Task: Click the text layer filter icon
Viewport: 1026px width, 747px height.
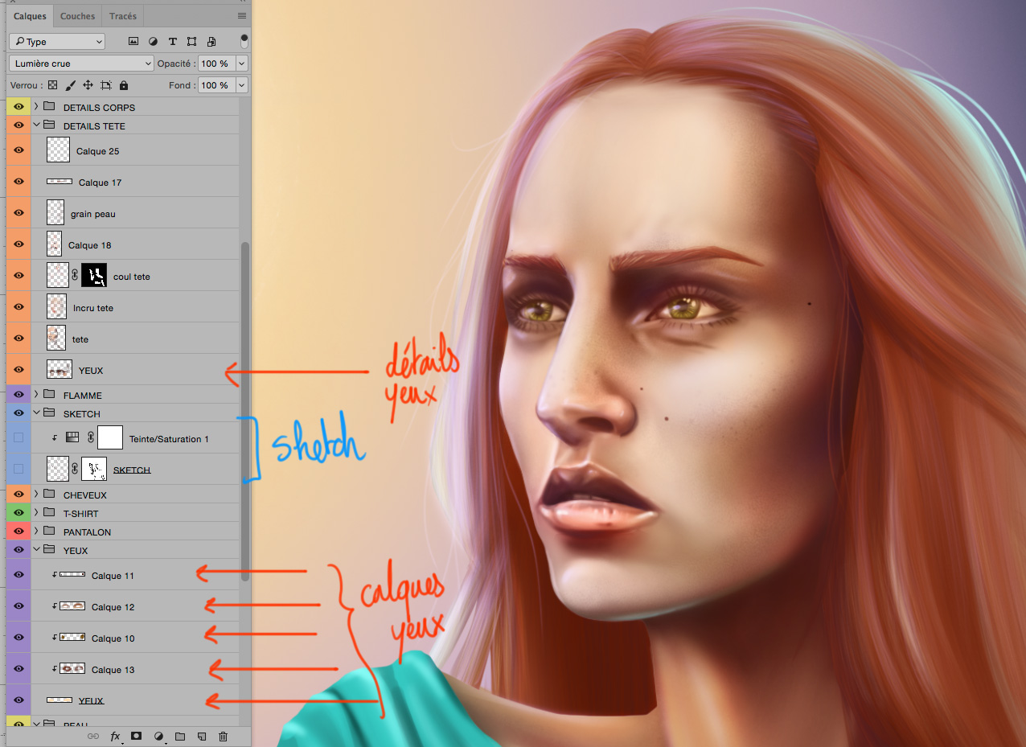Action: 172,42
